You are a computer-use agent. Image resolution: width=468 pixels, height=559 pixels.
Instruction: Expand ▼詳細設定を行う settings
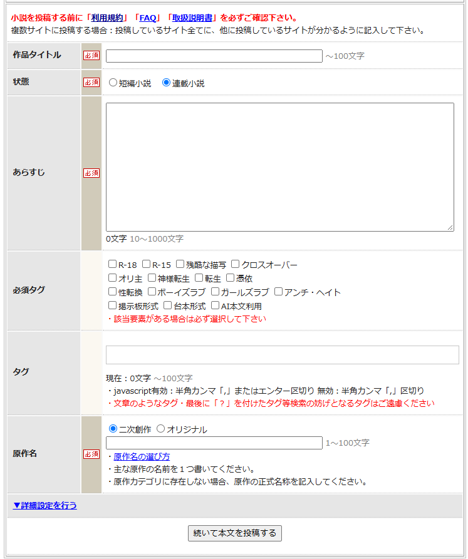pos(44,506)
